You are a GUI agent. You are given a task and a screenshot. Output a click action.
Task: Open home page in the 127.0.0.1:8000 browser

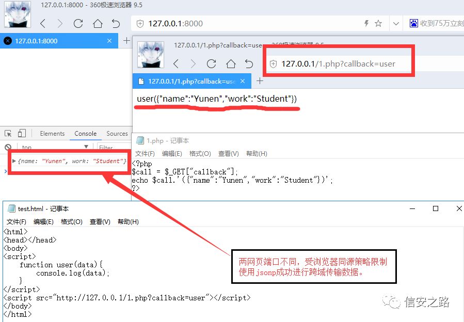click(x=98, y=23)
